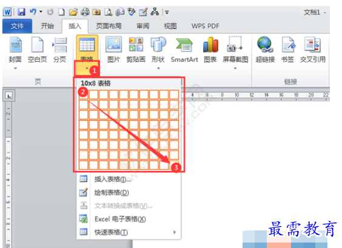The width and height of the screenshot is (342, 248).
Task: Click the horizontal ruler at mark 10
Action: click(x=236, y=95)
